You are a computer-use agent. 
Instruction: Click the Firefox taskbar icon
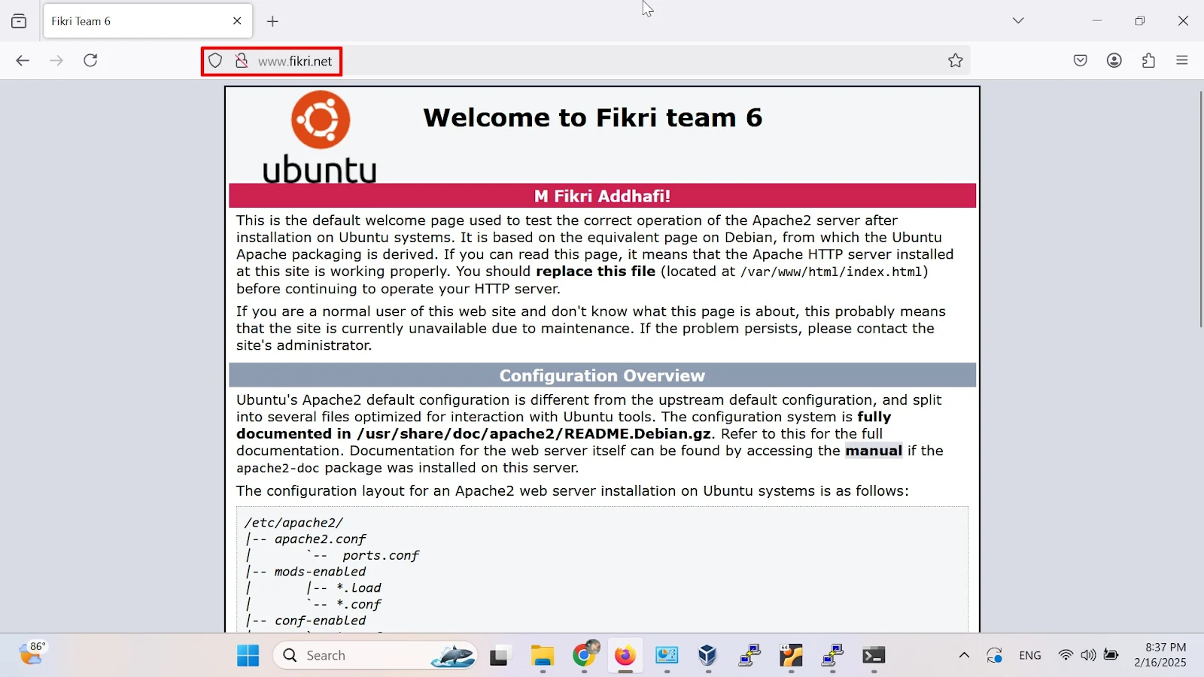(625, 656)
